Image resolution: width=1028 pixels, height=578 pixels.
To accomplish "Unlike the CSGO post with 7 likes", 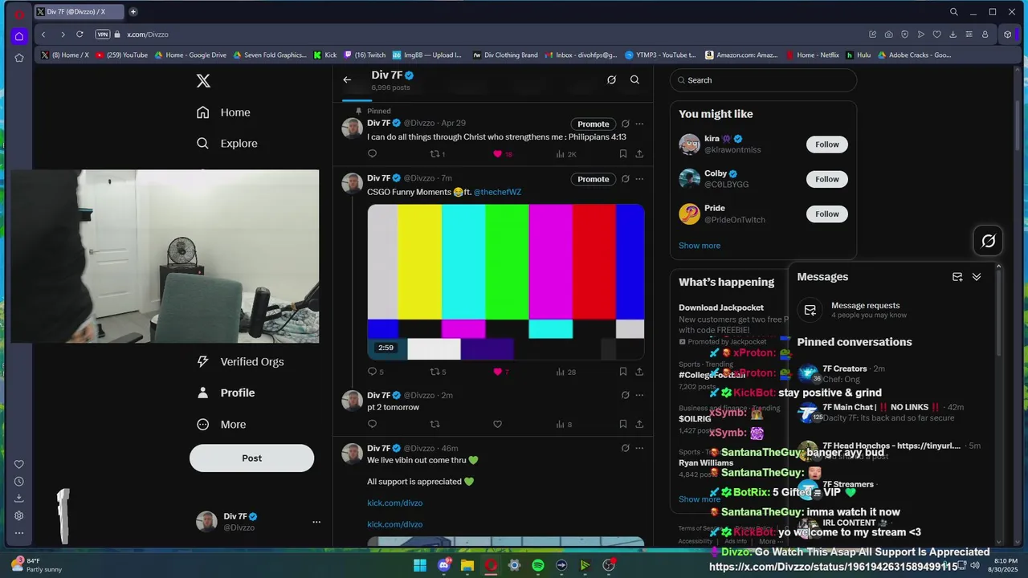I will click(497, 372).
